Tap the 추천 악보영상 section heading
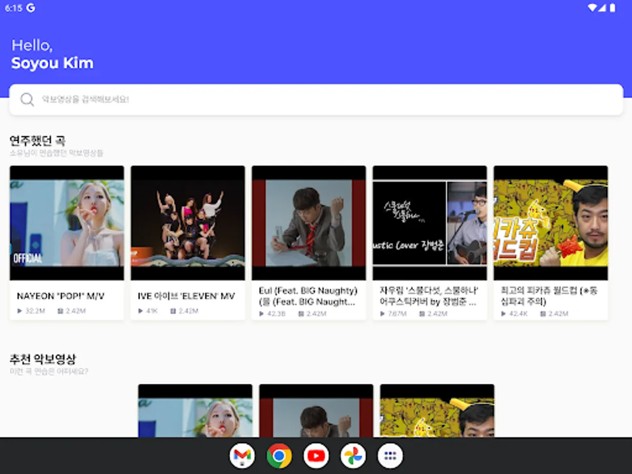 [x=43, y=359]
